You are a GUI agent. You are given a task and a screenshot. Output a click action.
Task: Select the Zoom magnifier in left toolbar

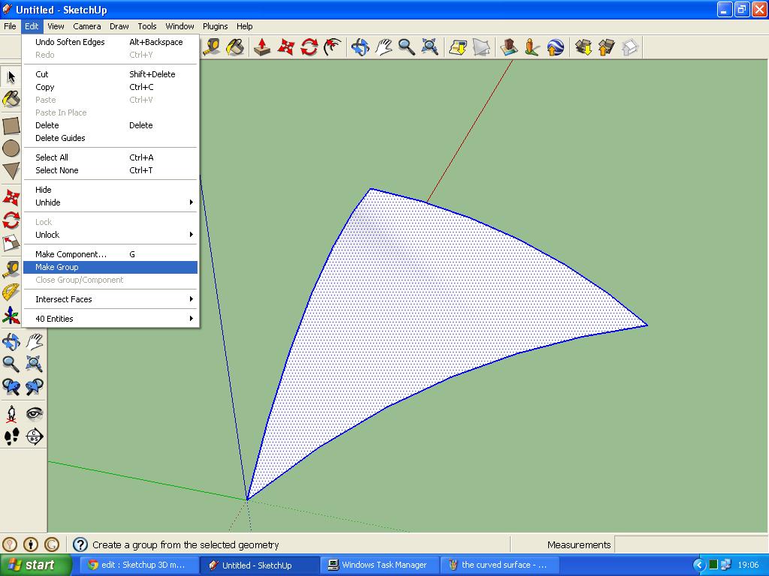click(x=11, y=364)
